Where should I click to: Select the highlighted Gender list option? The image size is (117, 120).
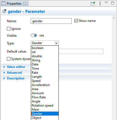45,114
